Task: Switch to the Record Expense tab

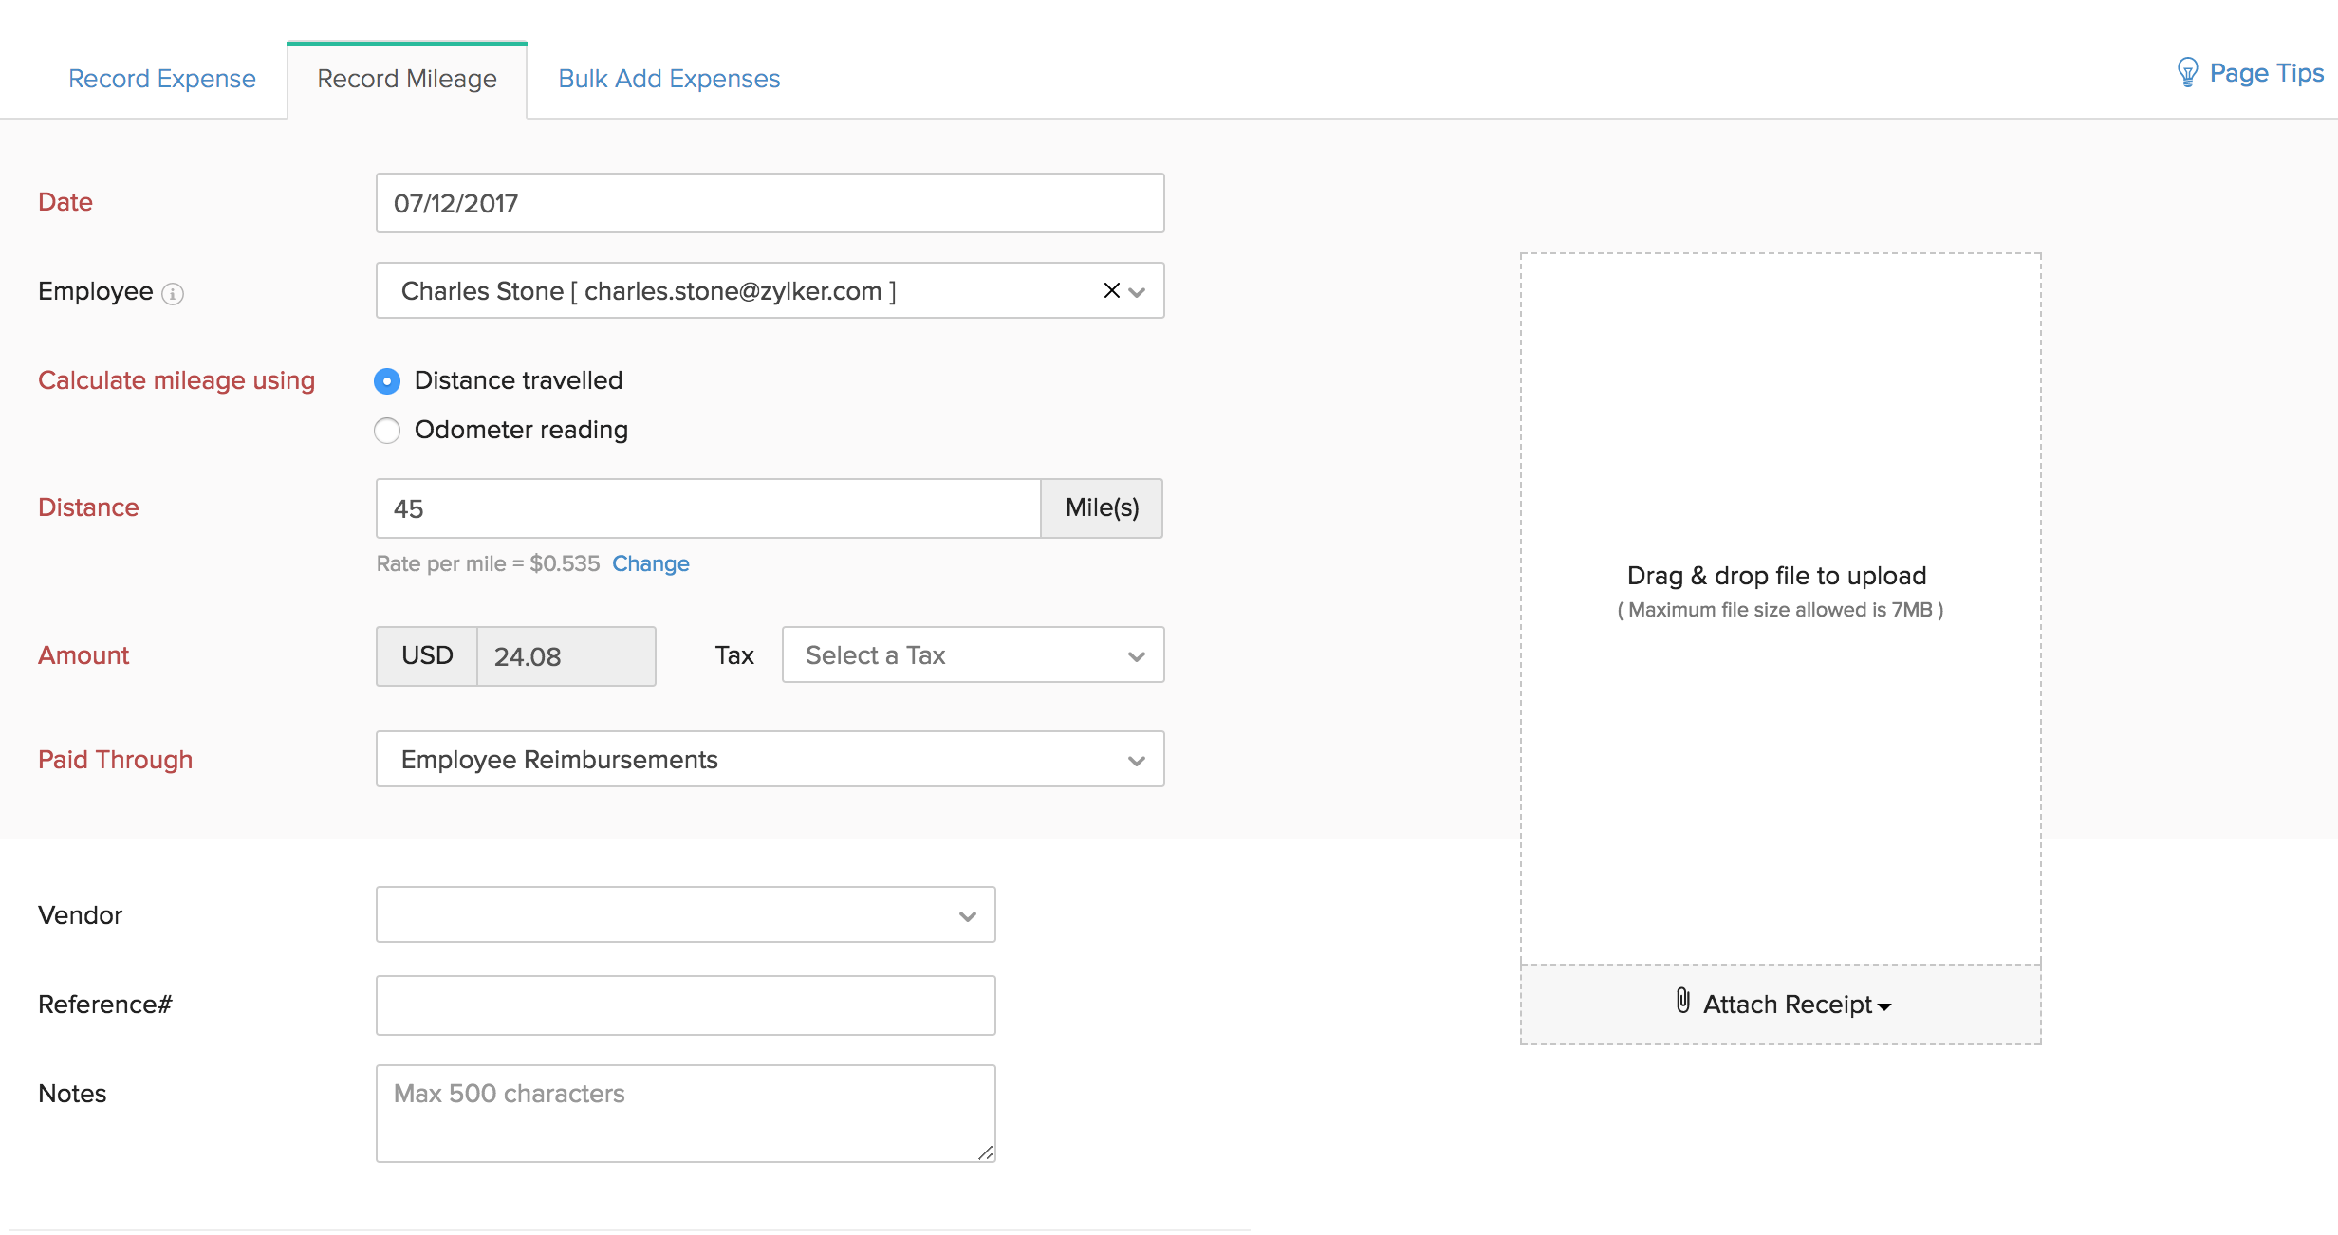Action: point(162,79)
